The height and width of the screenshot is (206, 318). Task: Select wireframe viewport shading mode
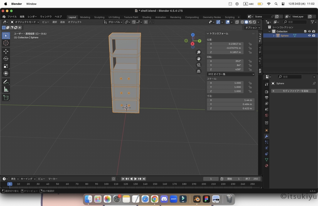tap(242, 22)
